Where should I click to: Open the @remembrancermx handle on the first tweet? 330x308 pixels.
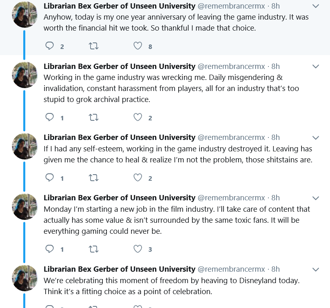(231, 6)
